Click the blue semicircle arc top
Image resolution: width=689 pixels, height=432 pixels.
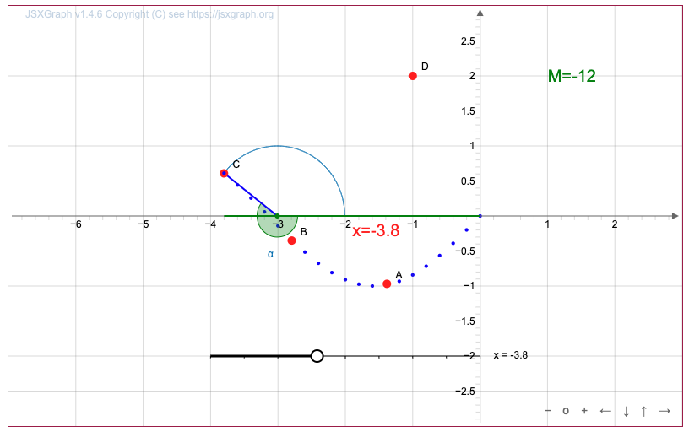pyautogui.click(x=278, y=146)
